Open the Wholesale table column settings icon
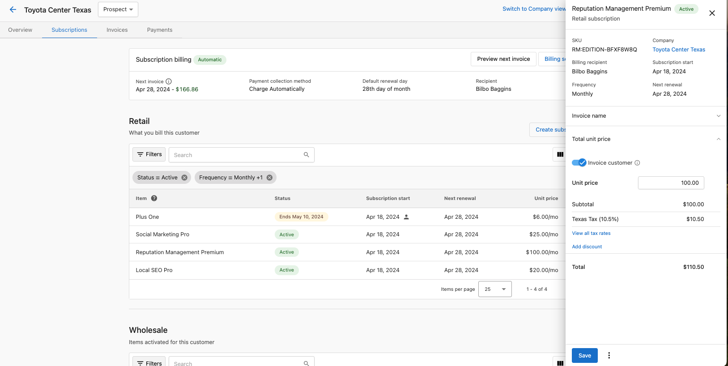Screen dimensions: 728x366 coord(560,363)
